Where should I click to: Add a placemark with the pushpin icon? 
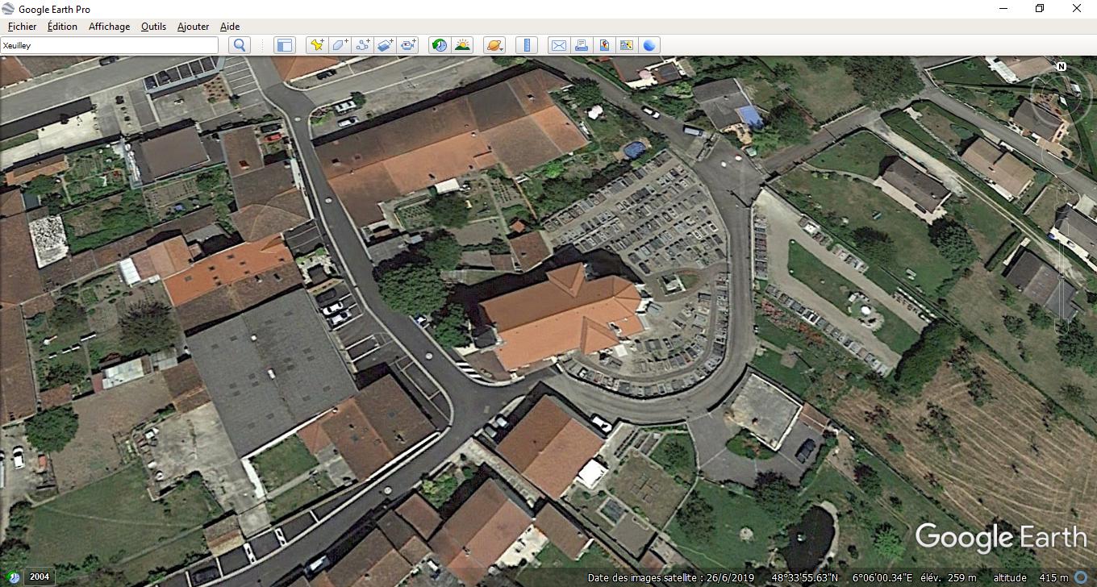(317, 45)
